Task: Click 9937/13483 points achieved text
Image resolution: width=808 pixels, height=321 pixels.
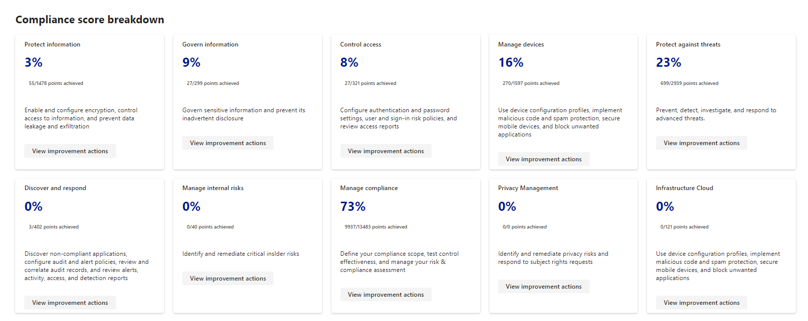Action: point(375,227)
